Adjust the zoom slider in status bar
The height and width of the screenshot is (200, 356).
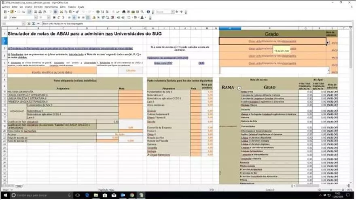331,189
